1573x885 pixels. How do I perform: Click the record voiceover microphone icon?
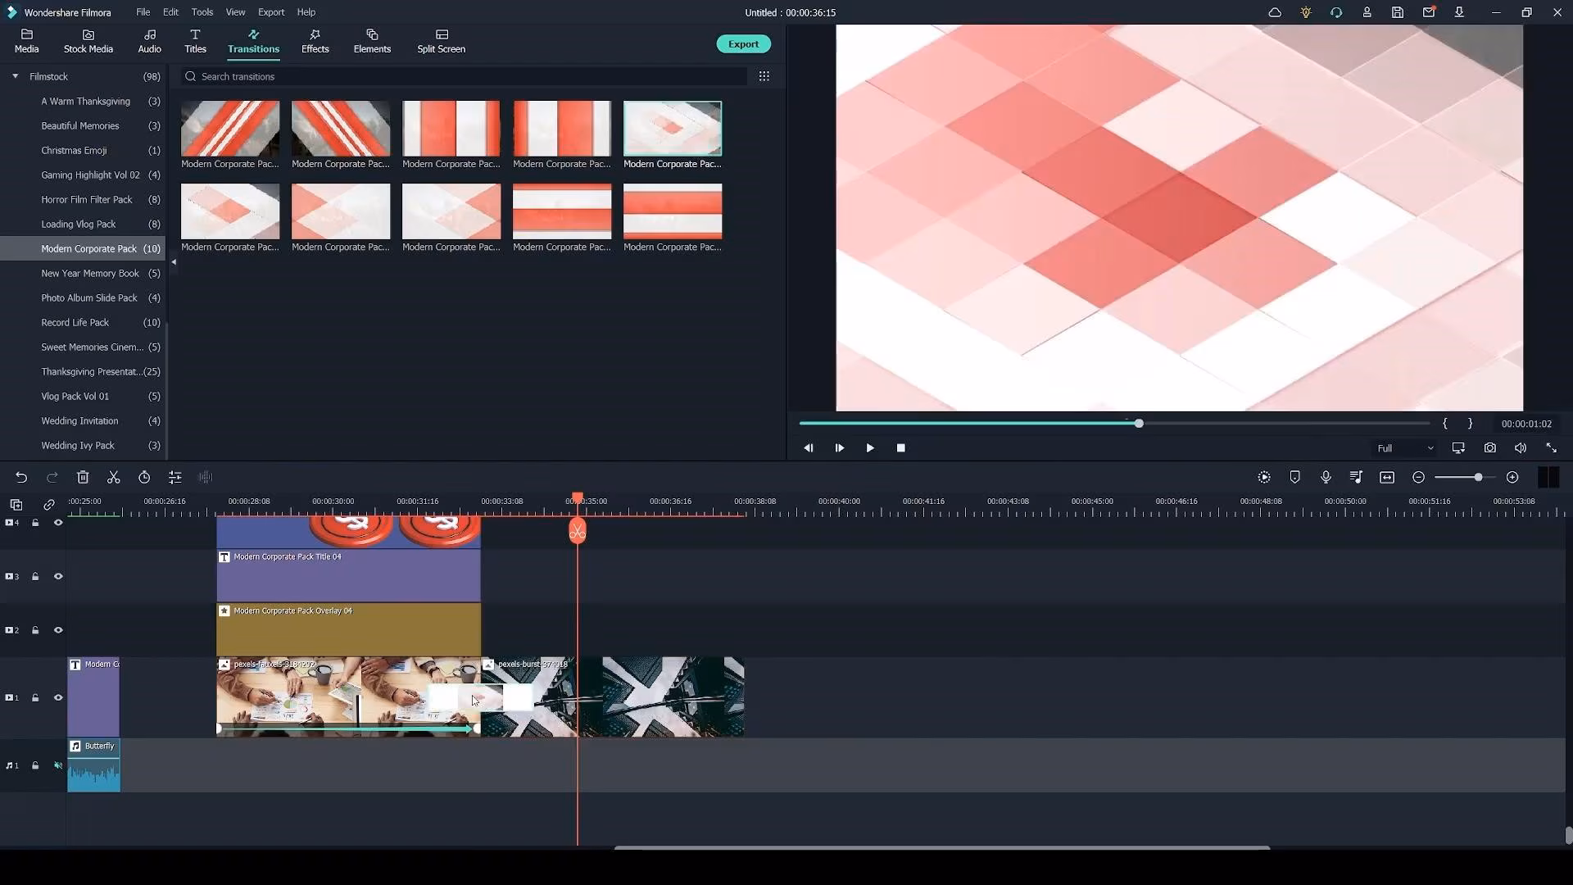pyautogui.click(x=1326, y=477)
